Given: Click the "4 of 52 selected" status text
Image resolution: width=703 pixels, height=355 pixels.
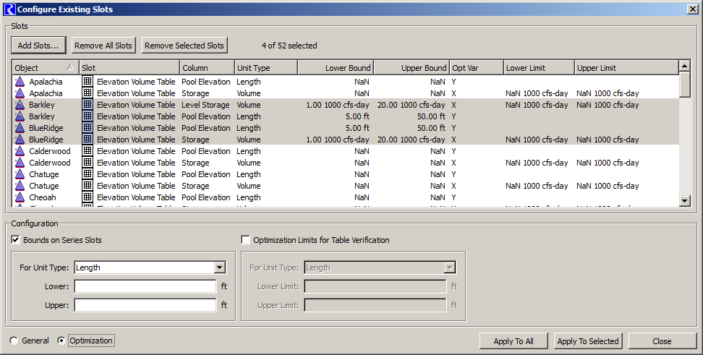Looking at the screenshot, I should pyautogui.click(x=289, y=46).
